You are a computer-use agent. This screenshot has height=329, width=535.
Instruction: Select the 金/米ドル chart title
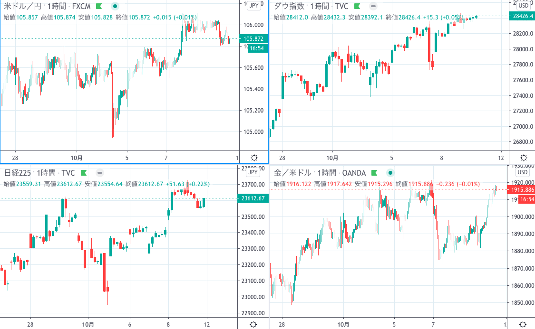pos(293,173)
